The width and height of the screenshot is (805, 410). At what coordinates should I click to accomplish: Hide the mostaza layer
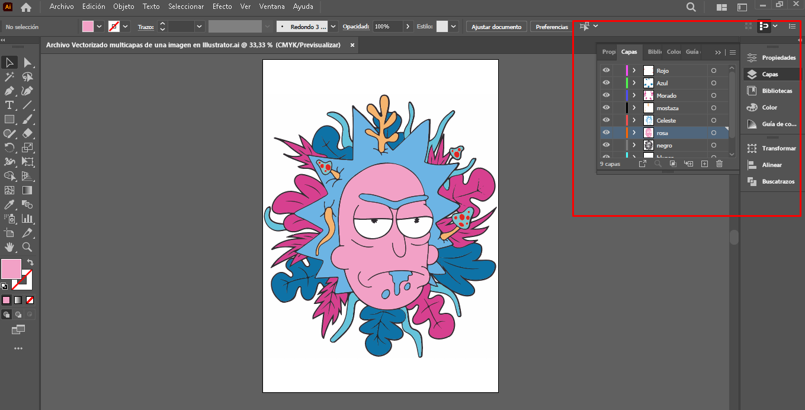pyautogui.click(x=606, y=108)
